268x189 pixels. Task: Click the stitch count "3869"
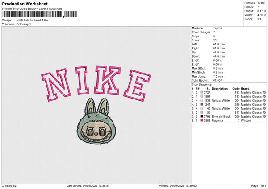point(207,121)
